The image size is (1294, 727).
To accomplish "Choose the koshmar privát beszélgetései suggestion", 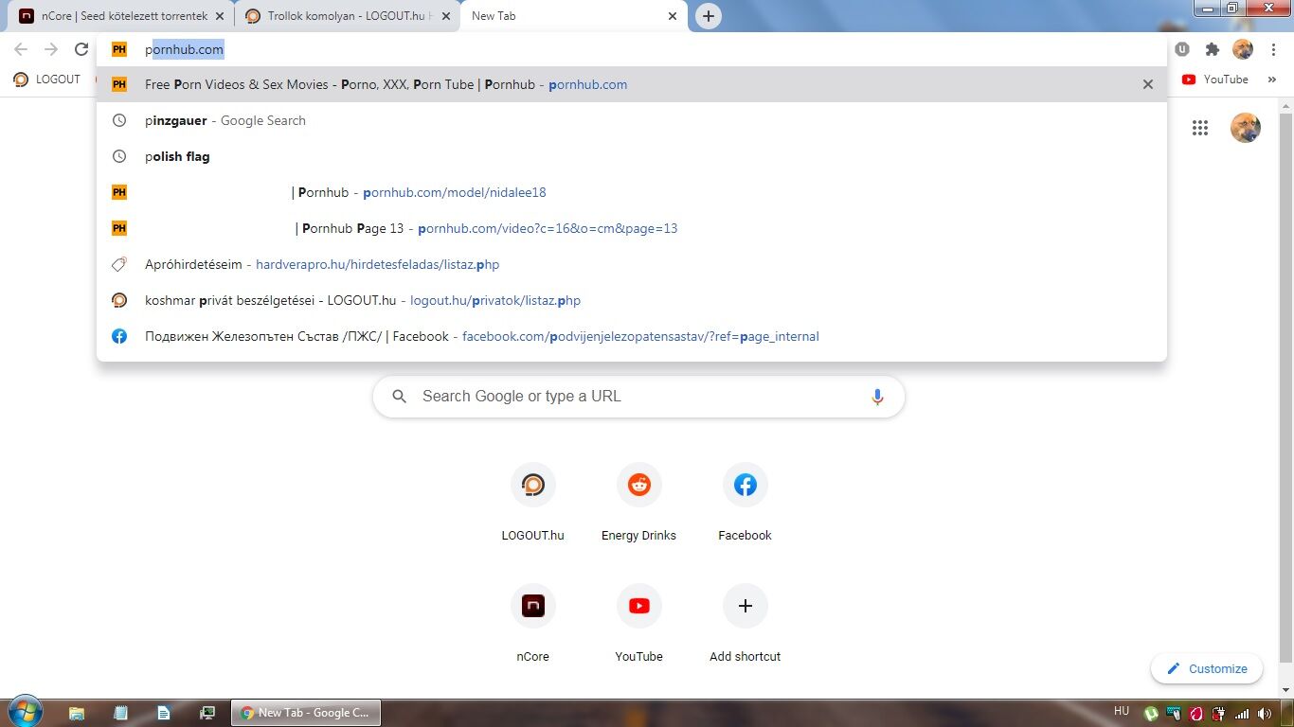I will point(632,300).
